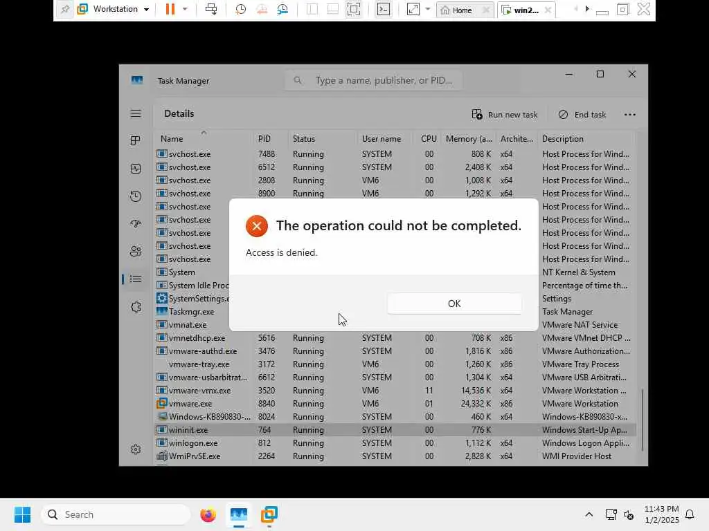Click OK in the access denied dialog
The width and height of the screenshot is (709, 531).
click(x=454, y=304)
